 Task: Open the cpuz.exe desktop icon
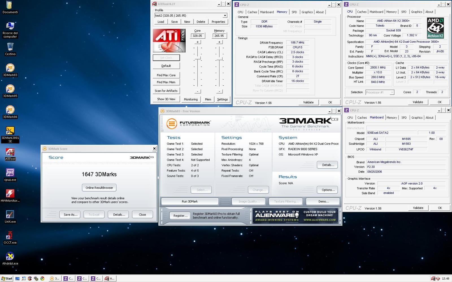tap(10, 175)
